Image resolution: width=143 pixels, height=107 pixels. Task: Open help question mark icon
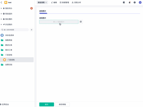135,3
